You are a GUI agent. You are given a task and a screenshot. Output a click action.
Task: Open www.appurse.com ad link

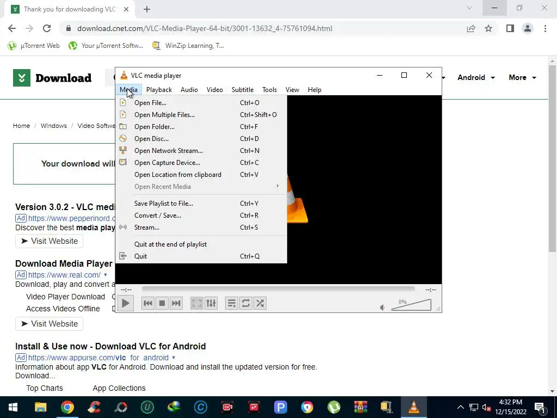(x=98, y=358)
